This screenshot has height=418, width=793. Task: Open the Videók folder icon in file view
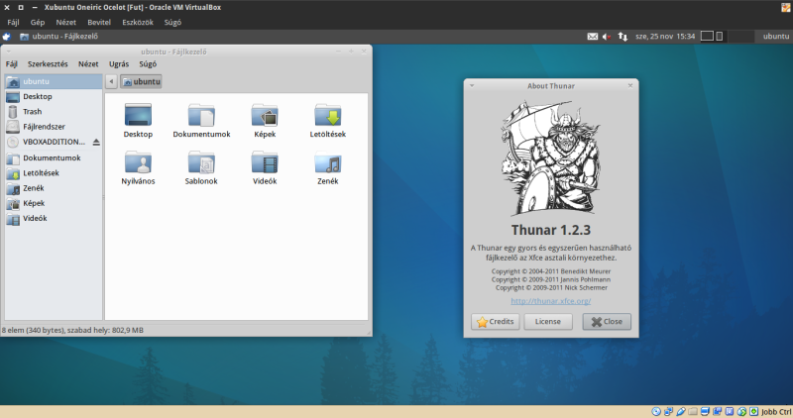click(265, 162)
